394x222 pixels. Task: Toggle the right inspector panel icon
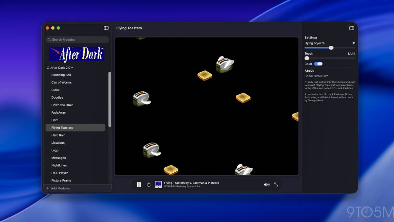tap(352, 28)
